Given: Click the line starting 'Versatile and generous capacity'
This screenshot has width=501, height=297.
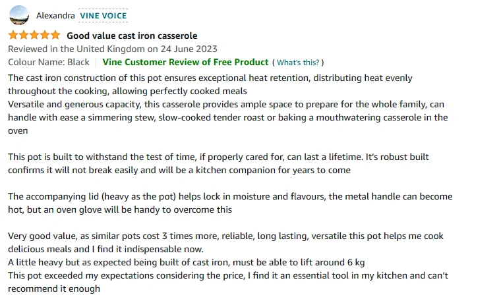Looking at the screenshot, I should click(x=224, y=104).
